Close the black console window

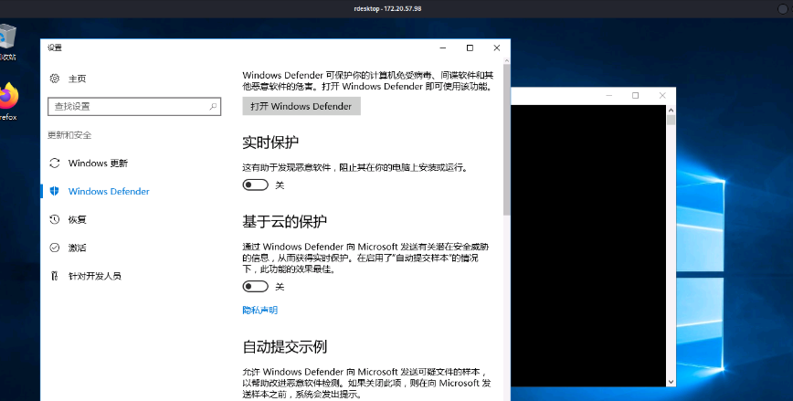[661, 95]
